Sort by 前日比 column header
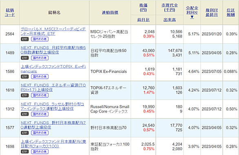239x155 pixels. (x=143, y=20)
